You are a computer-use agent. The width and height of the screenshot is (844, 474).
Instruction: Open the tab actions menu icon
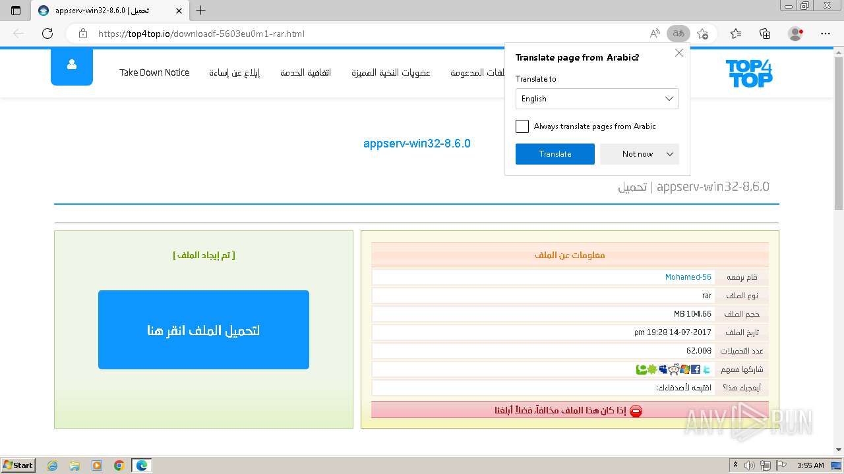(16, 11)
